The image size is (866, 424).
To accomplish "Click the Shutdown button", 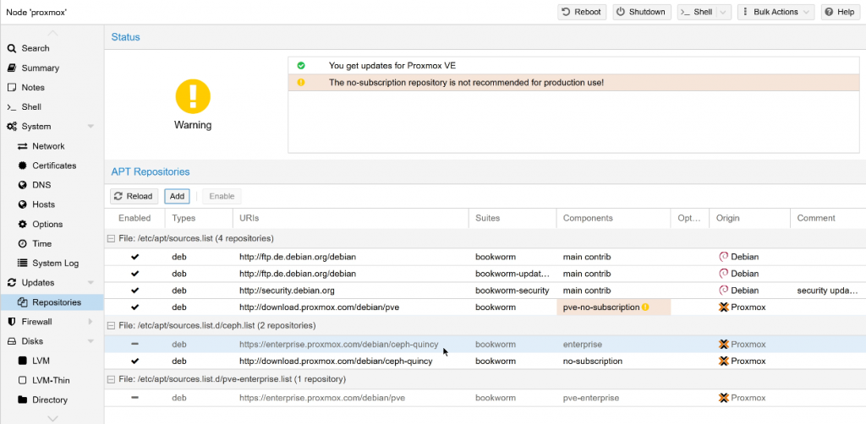I will [x=641, y=12].
